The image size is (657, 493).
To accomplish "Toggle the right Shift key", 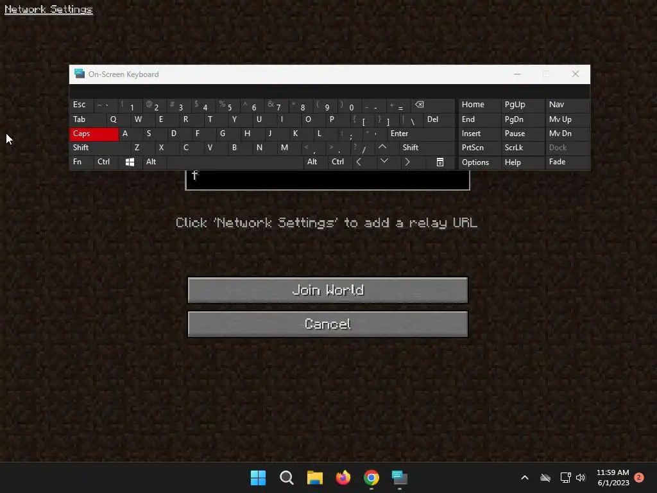I will [x=427, y=148].
